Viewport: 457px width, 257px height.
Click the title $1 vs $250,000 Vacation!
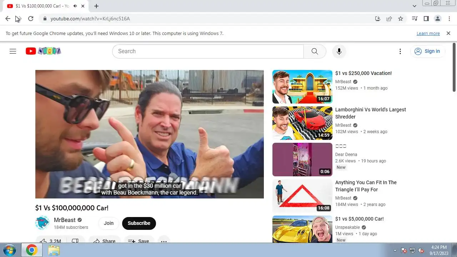[x=363, y=73]
